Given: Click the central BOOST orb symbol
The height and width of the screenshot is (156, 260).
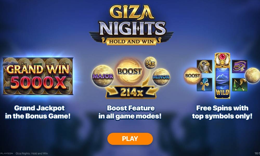Looking at the screenshot, I should tap(129, 71).
